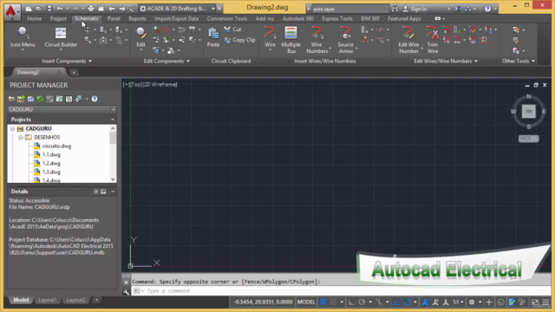The image size is (555, 312).
Task: Click the Edit component tool
Action: tap(140, 37)
